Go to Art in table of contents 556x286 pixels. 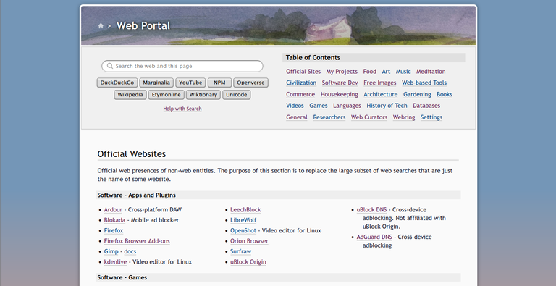click(386, 72)
